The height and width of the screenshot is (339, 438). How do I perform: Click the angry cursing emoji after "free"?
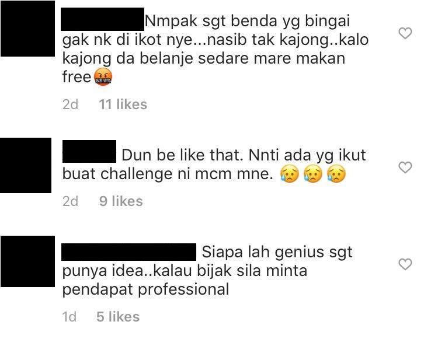point(103,76)
